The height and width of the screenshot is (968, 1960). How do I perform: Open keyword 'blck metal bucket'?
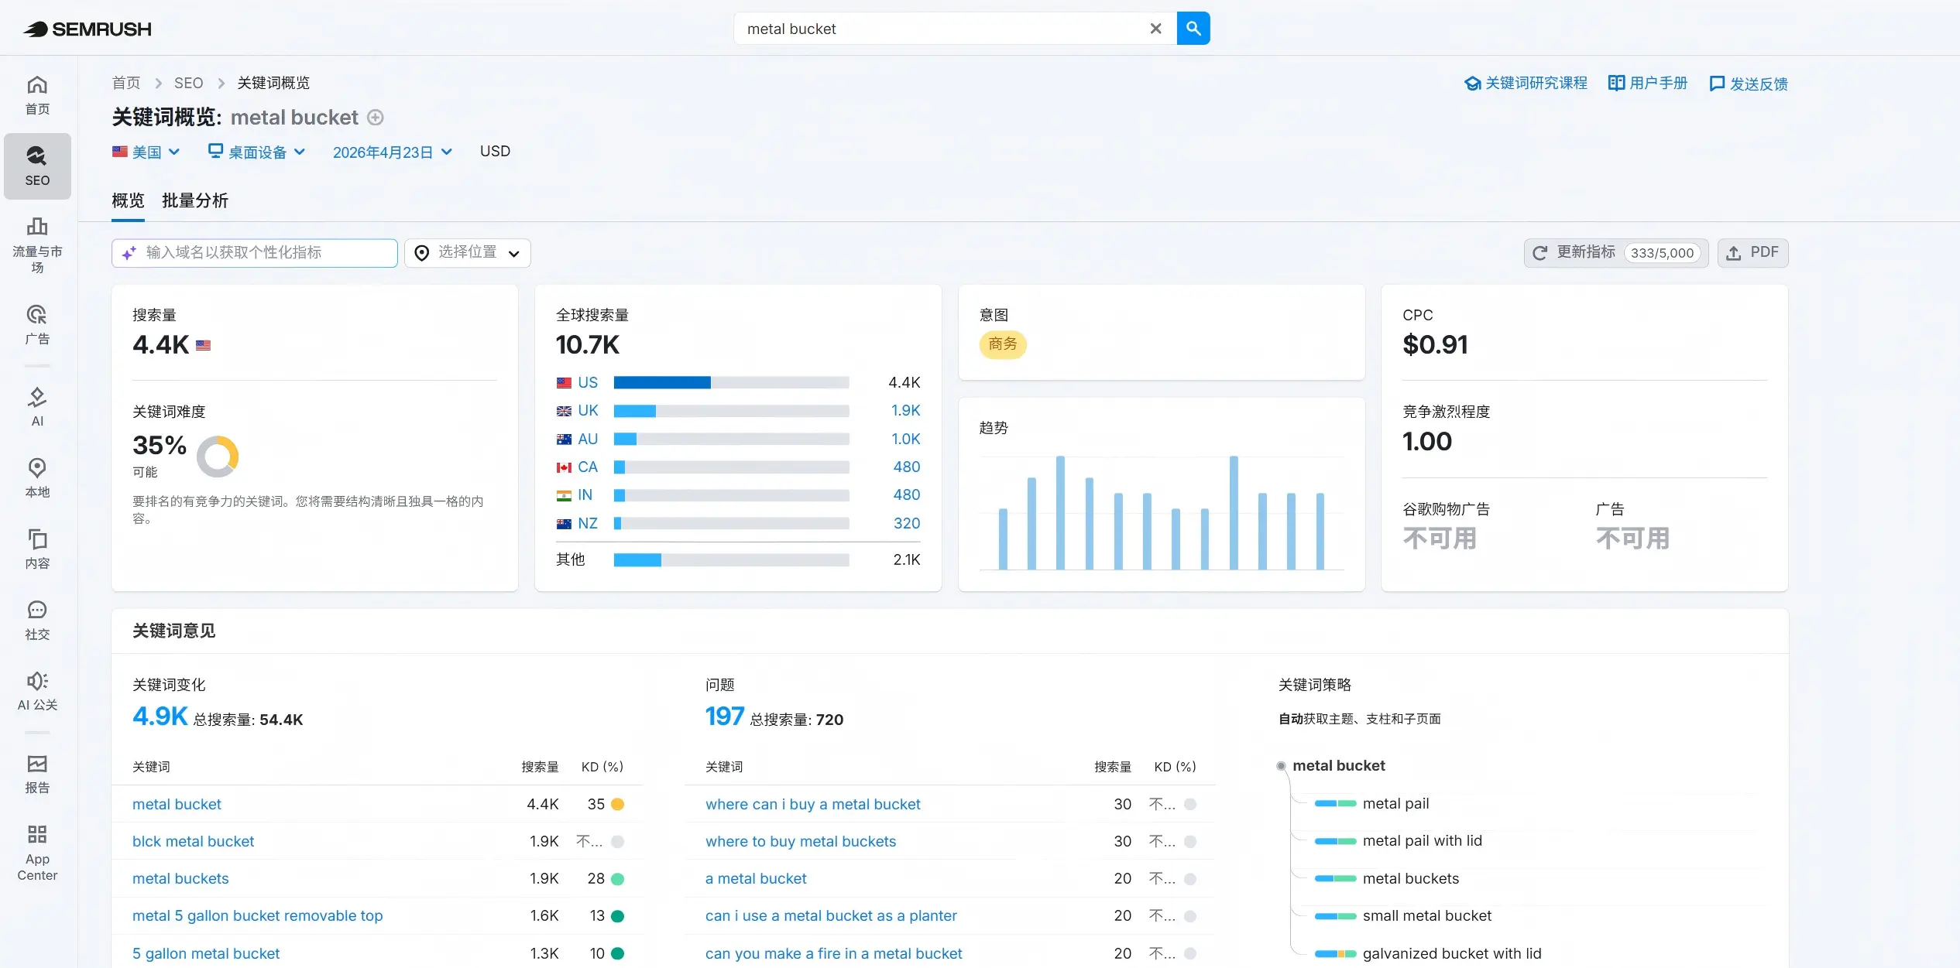193,842
